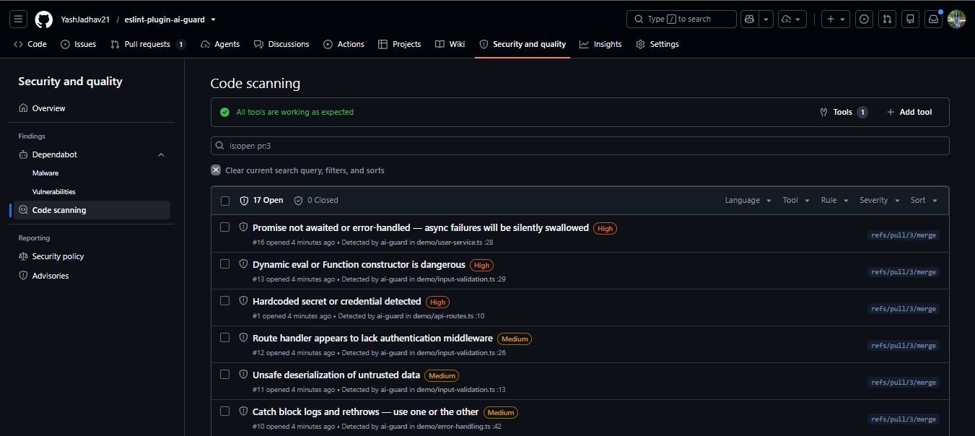Open Unsafe deserialization of untrusted data alert
Viewport: 975px width, 436px height.
coord(336,375)
